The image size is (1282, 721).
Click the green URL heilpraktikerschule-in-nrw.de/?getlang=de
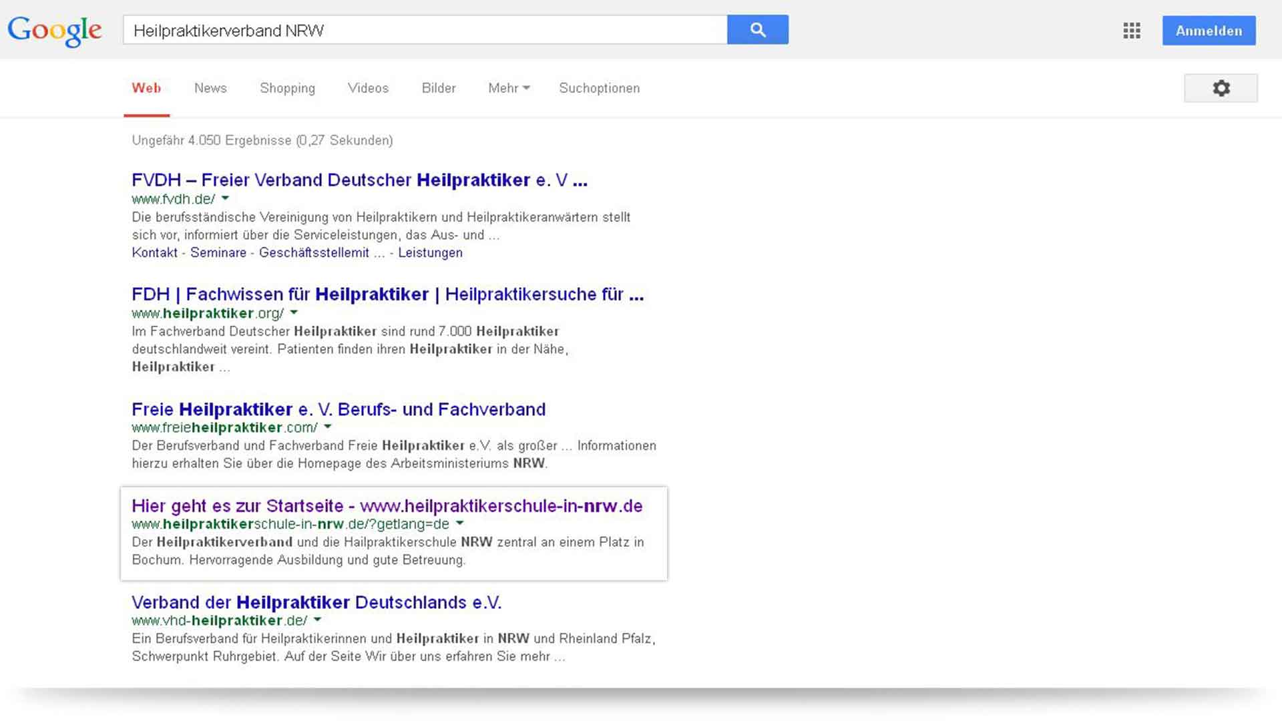click(290, 524)
